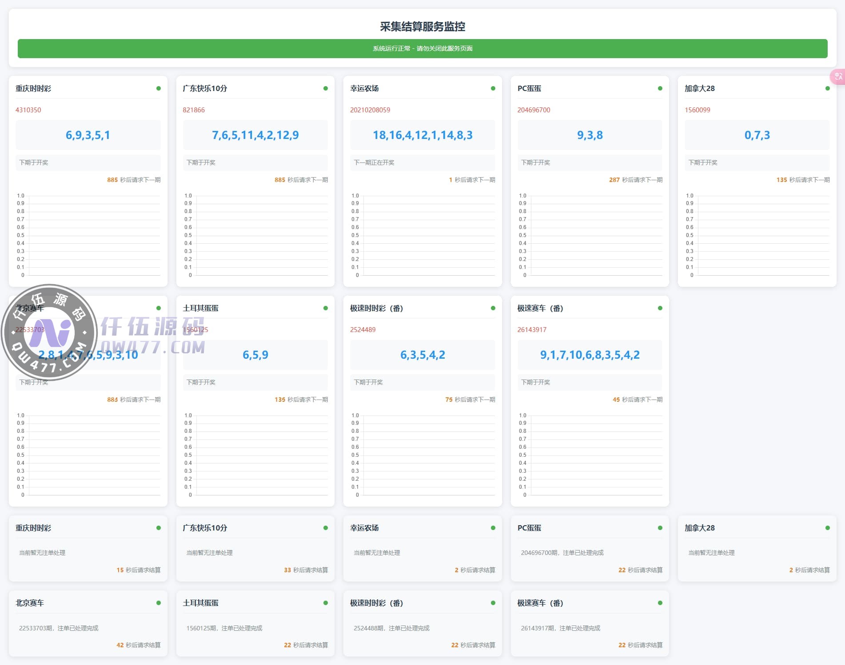Click green status dot on 重庆时时彩 draw card
Screen dimensions: 845x665
point(159,88)
